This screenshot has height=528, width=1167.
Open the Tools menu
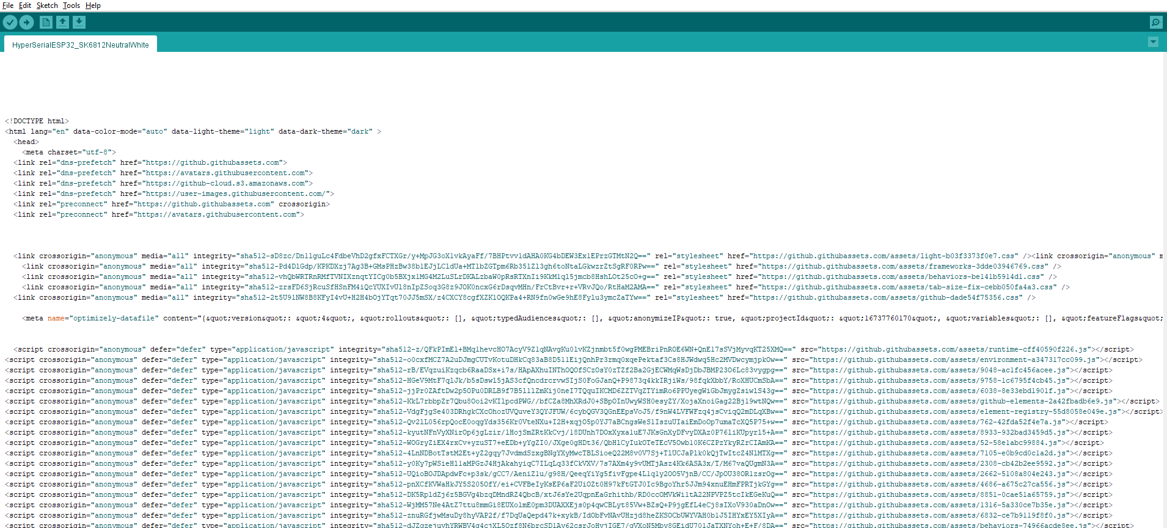(x=71, y=5)
